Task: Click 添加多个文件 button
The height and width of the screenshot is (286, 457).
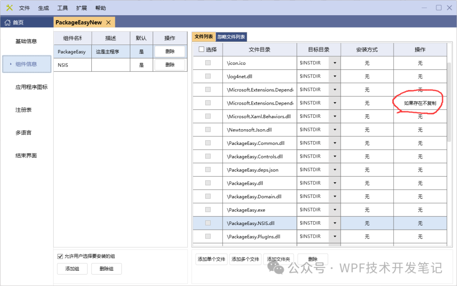Action: (245, 259)
